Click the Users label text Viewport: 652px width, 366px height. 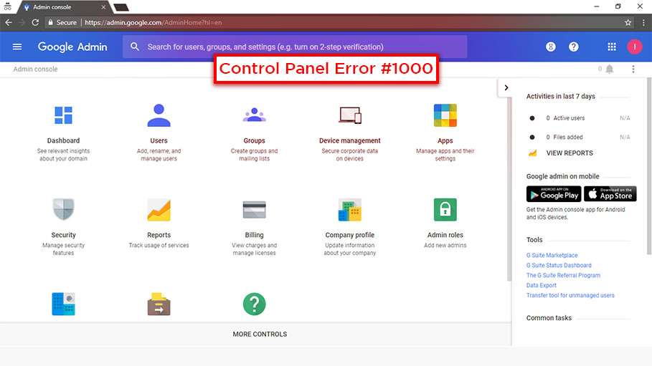159,141
